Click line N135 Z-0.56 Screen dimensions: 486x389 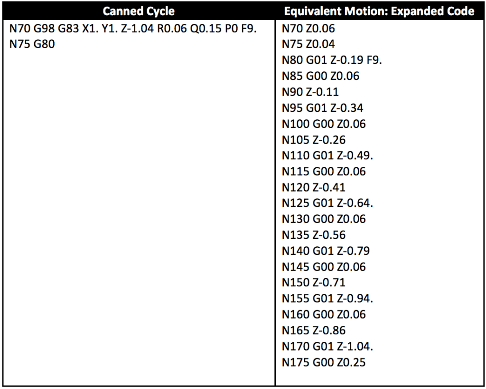[x=313, y=235]
